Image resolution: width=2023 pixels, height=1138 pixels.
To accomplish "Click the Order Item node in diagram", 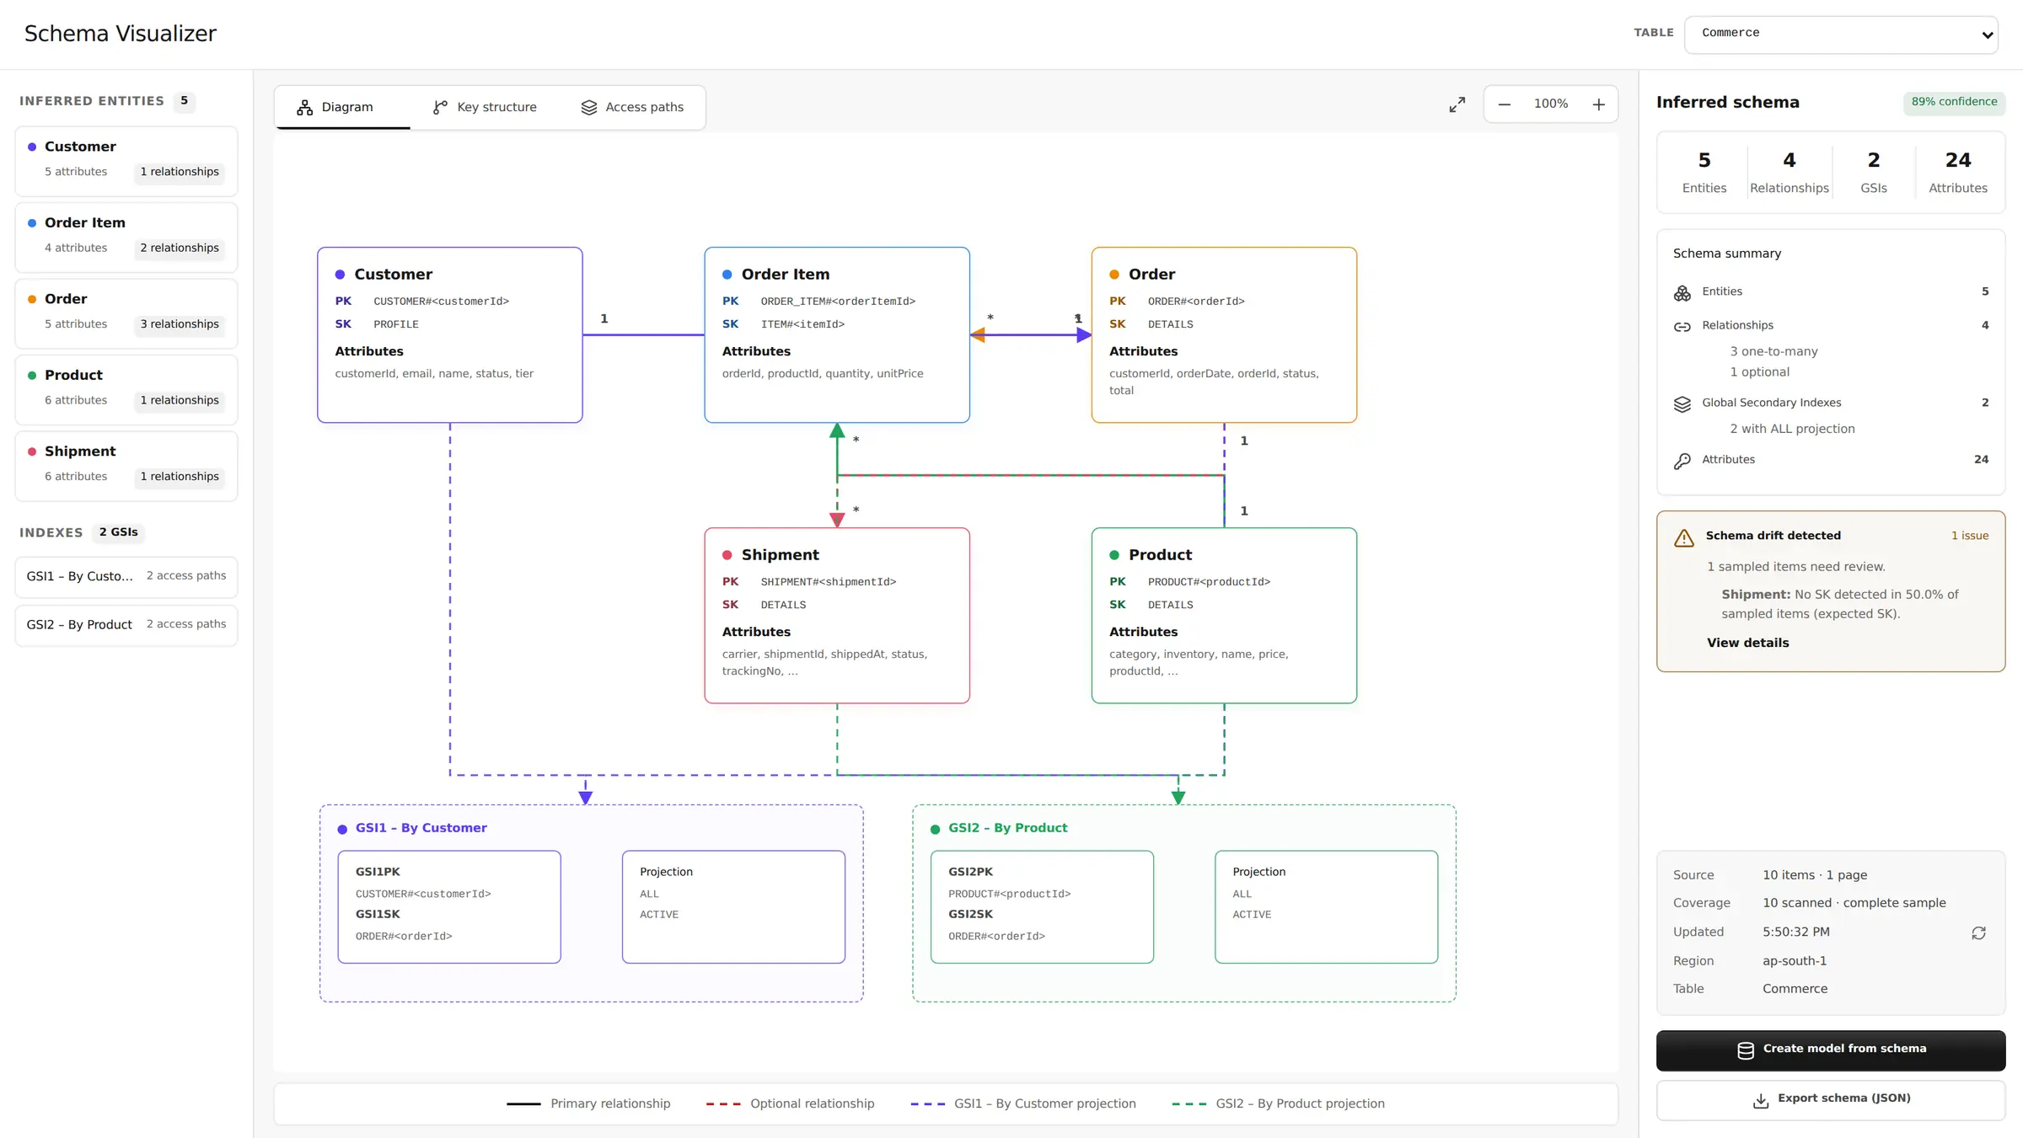I will pos(837,334).
